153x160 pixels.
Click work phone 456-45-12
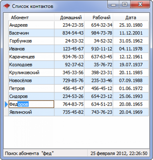pos(99,88)
